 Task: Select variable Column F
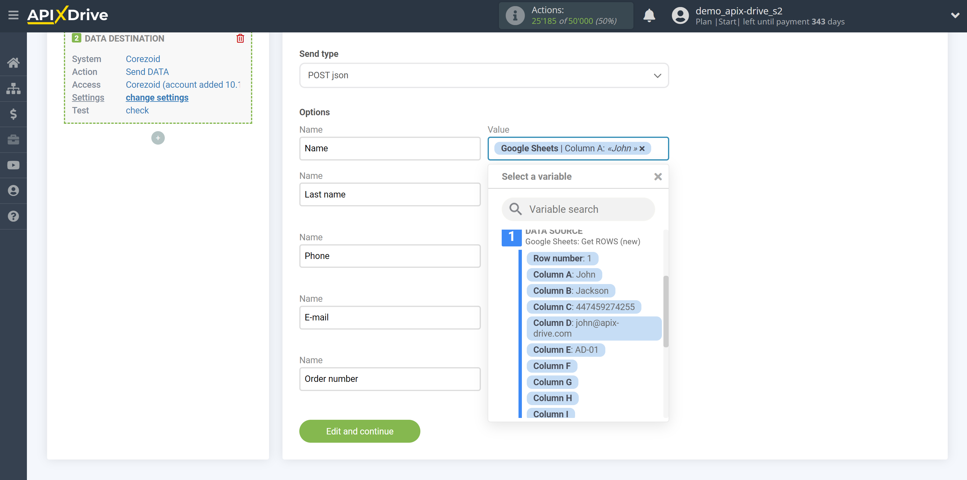(552, 366)
